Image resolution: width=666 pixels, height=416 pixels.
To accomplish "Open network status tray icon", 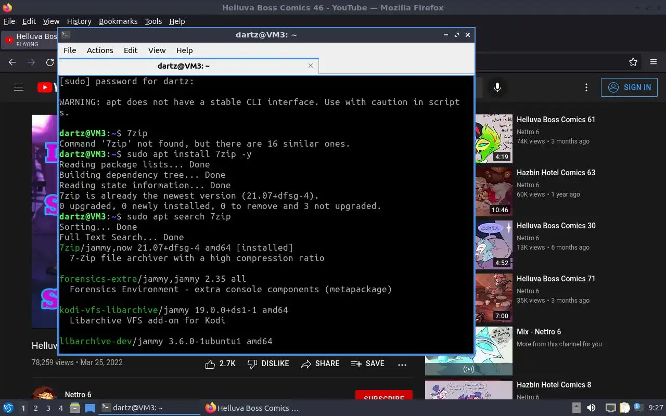I will click(611, 408).
